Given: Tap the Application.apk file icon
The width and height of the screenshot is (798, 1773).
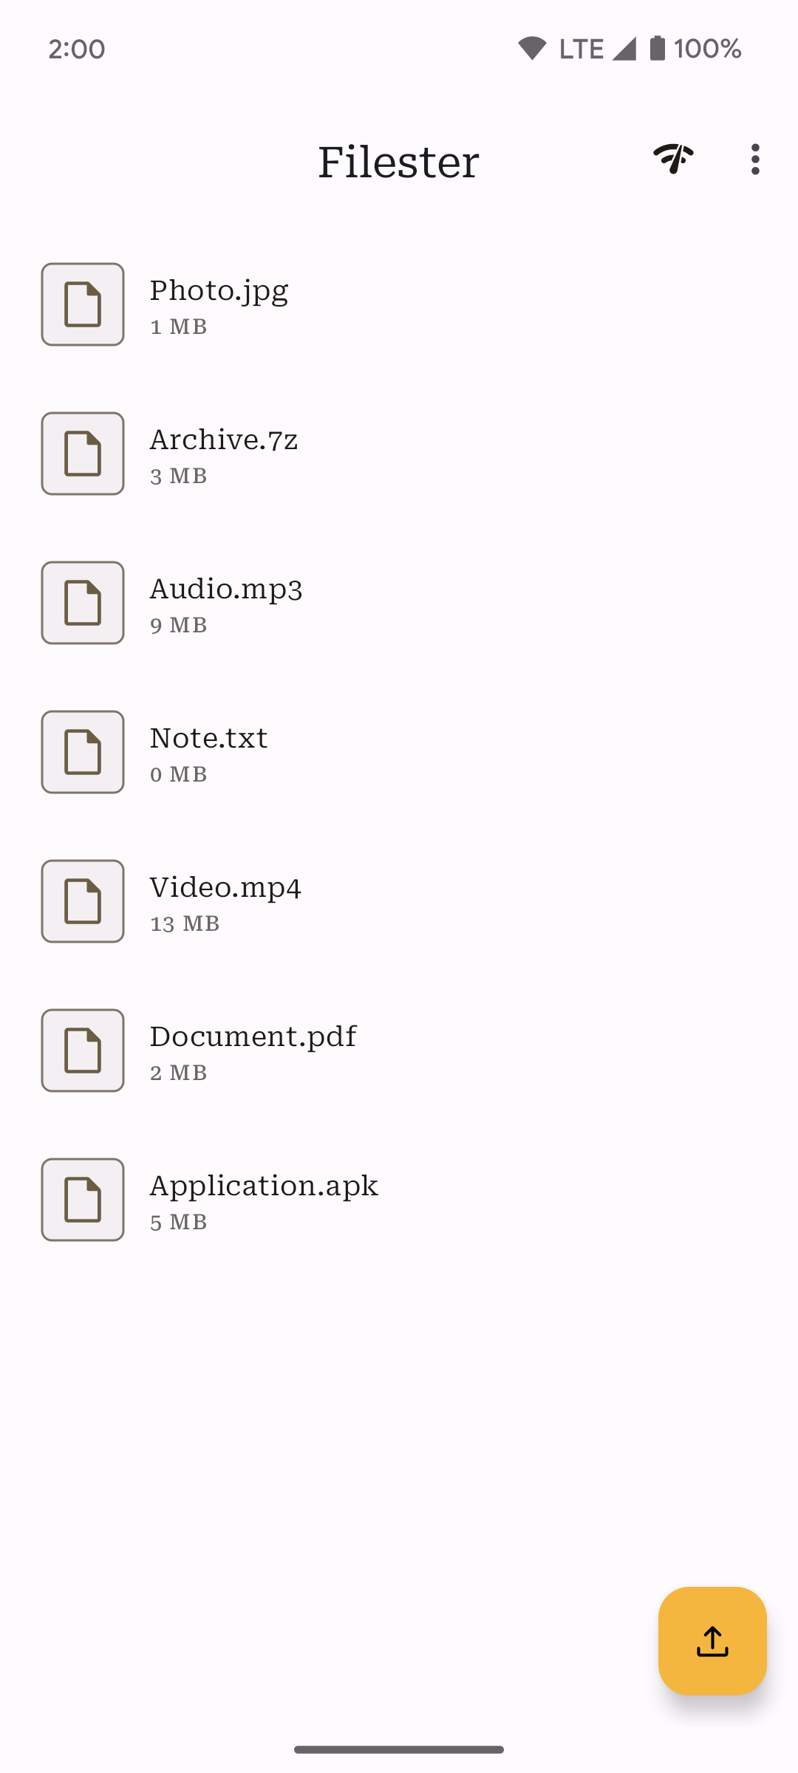Looking at the screenshot, I should [x=83, y=1200].
